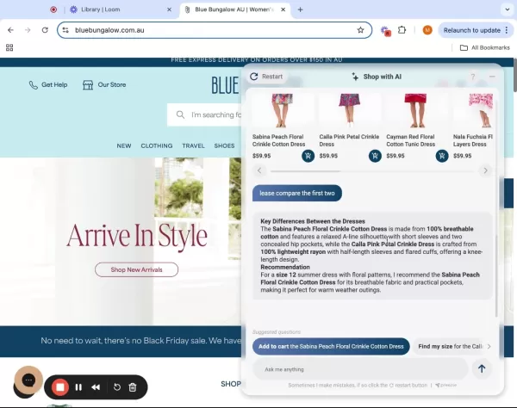Pause the Loom recording
Screen dimensions: 517x408
pos(78,387)
